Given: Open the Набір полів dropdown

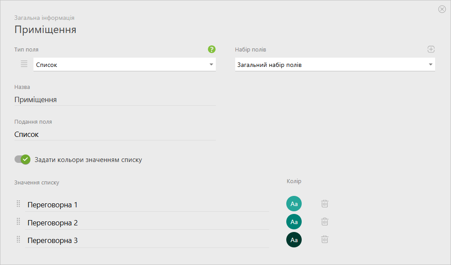Looking at the screenshot, I should 335,64.
